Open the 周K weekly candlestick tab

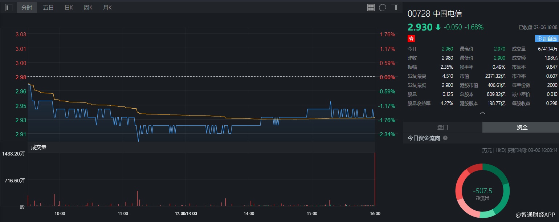click(x=88, y=8)
